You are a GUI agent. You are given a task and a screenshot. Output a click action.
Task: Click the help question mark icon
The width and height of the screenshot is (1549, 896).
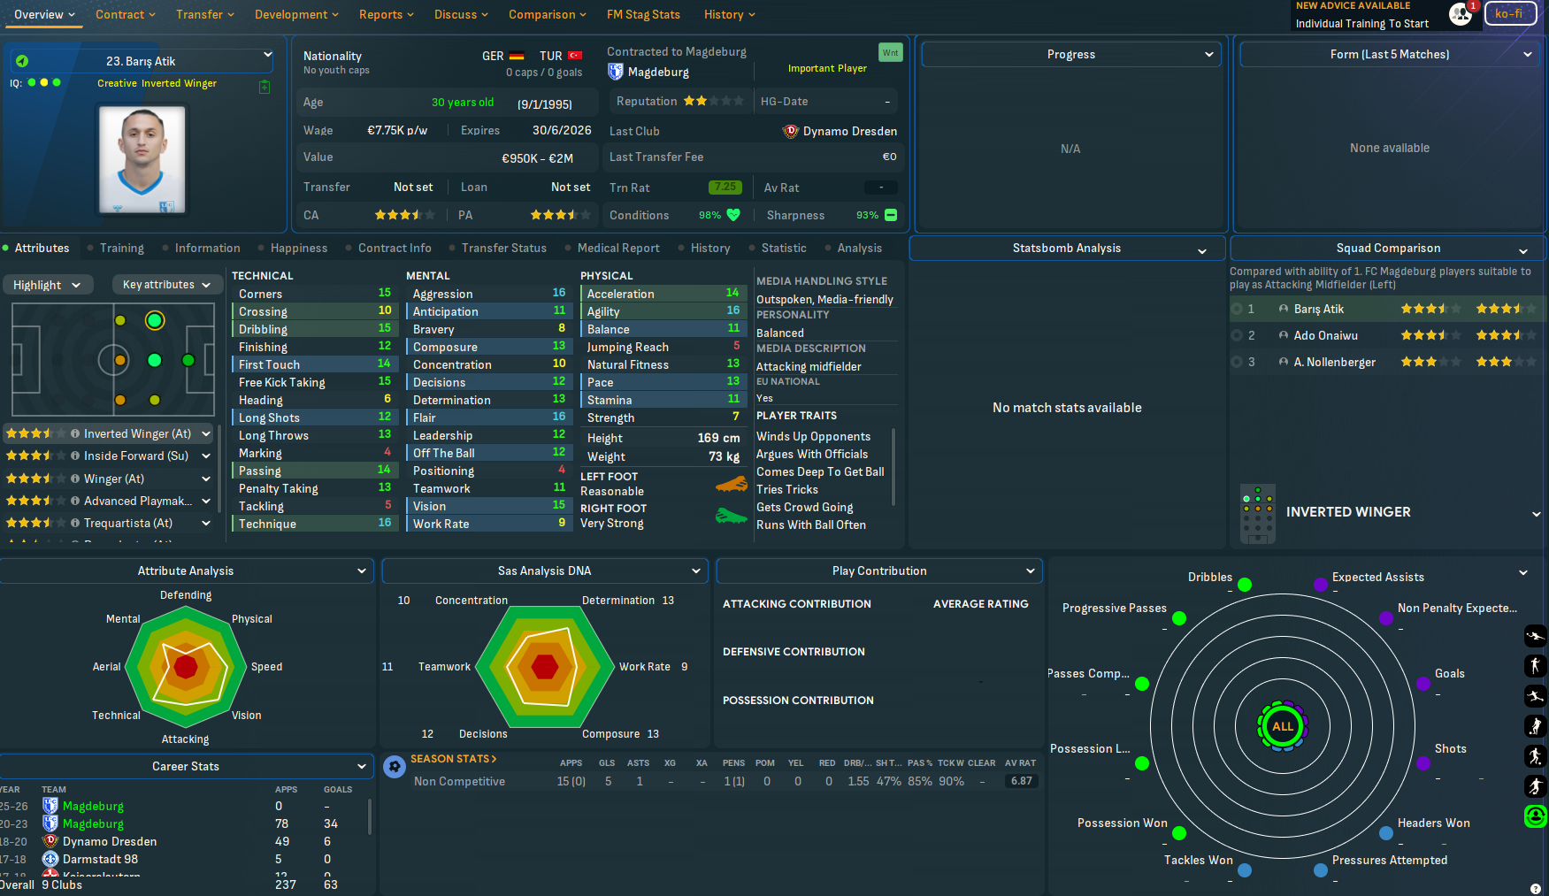point(1536,889)
